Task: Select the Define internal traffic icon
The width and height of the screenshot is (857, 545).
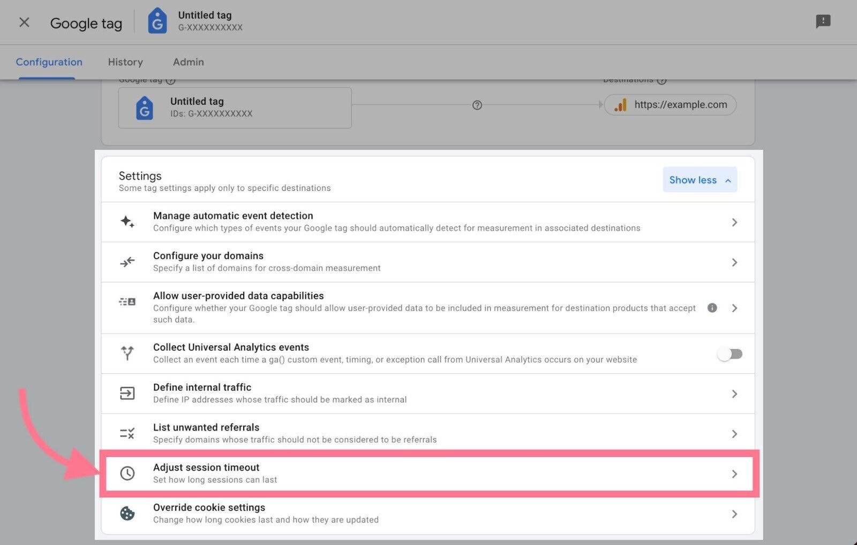Action: [127, 393]
